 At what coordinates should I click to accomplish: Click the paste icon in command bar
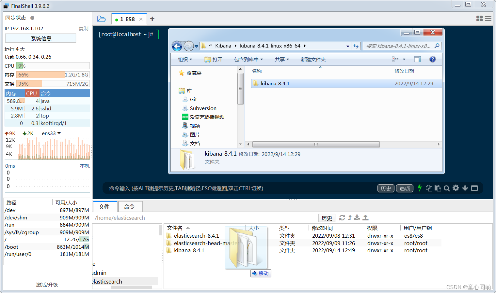pos(438,188)
